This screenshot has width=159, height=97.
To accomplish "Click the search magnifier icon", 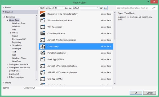I will 153,8.
